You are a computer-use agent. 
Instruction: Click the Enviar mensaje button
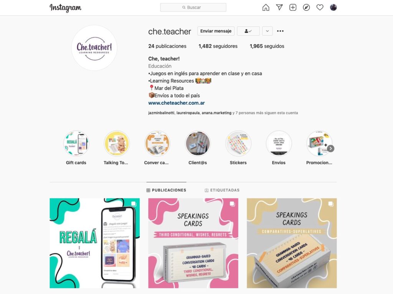tap(216, 31)
